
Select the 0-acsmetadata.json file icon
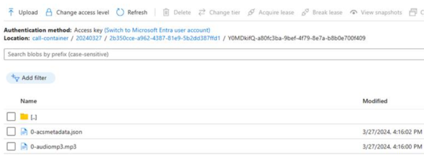[24, 132]
